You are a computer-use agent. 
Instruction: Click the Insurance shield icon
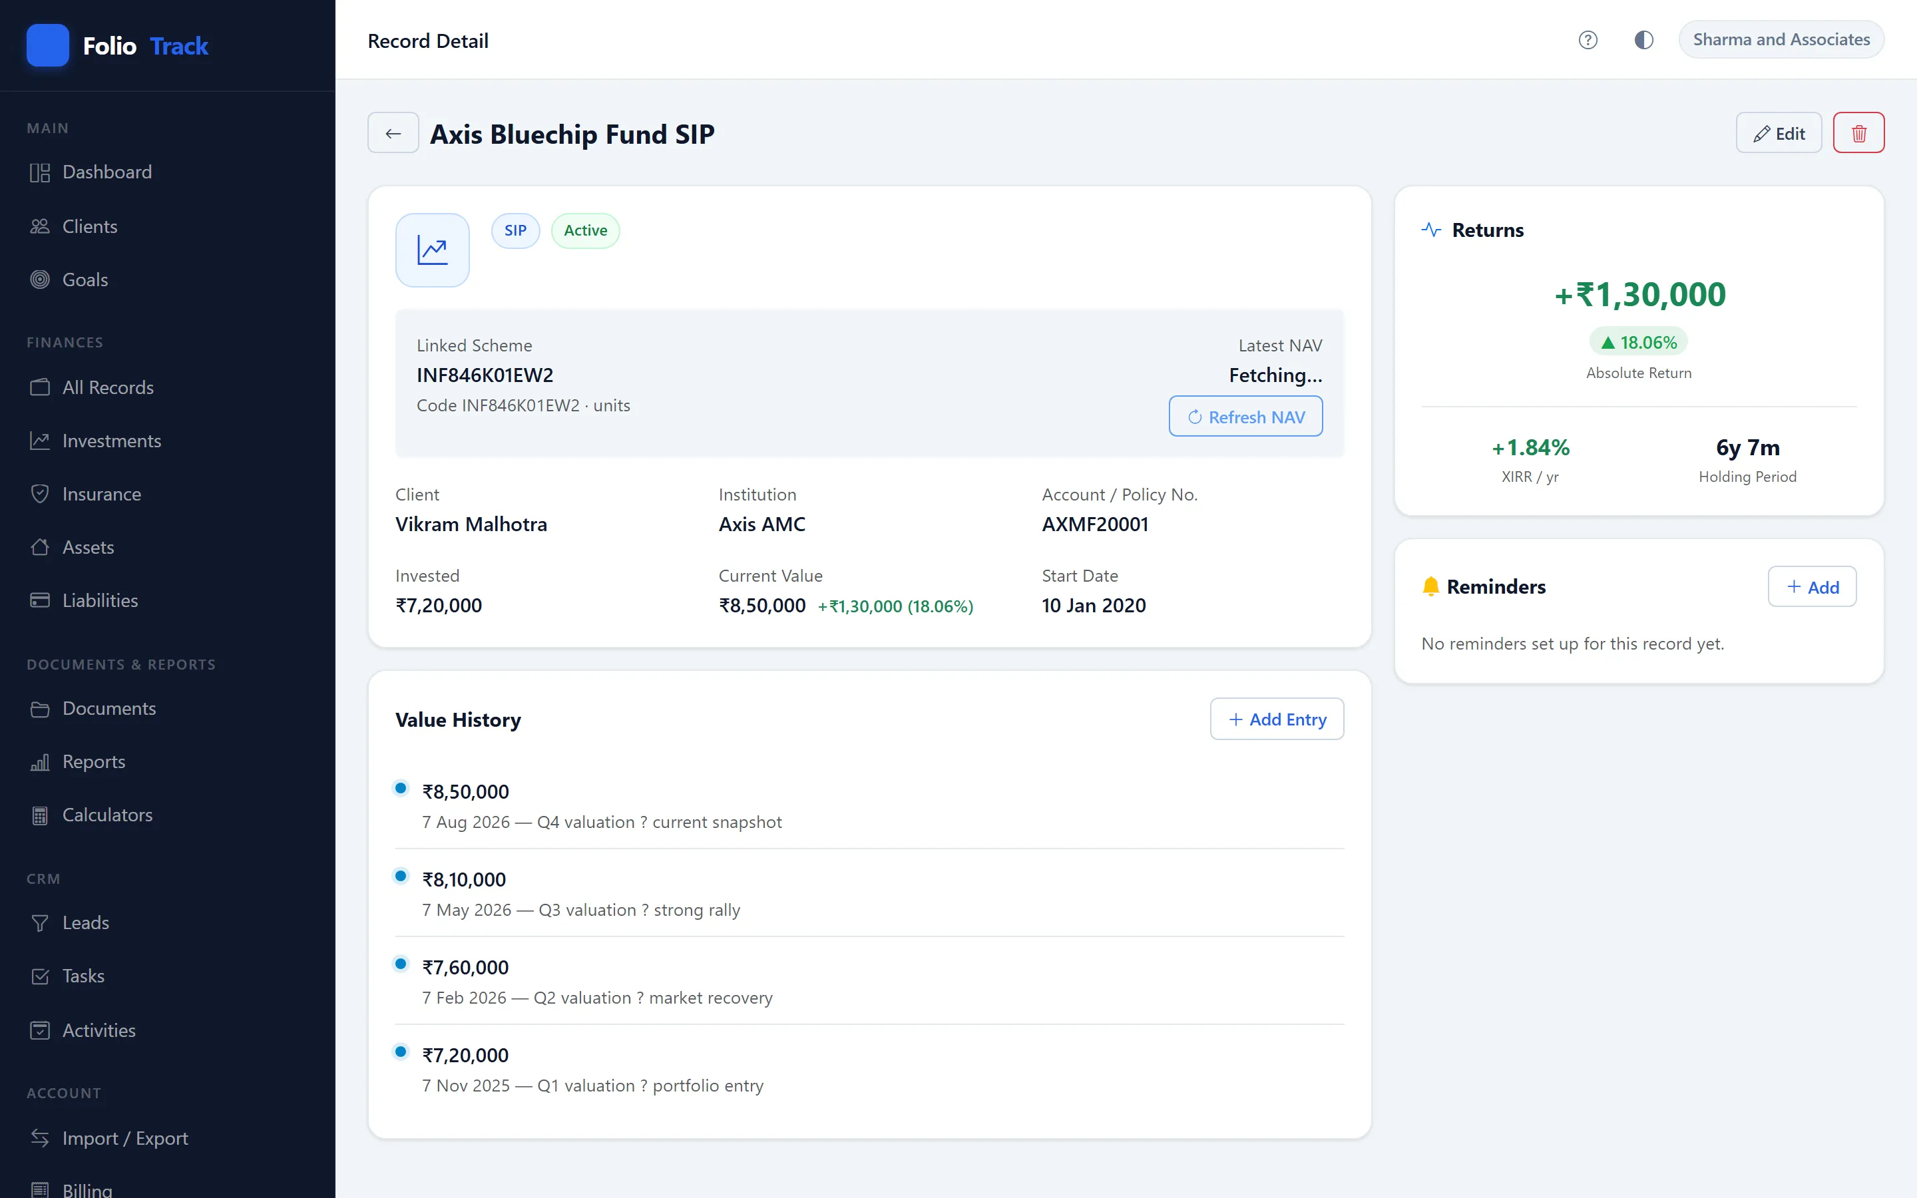click(x=40, y=494)
